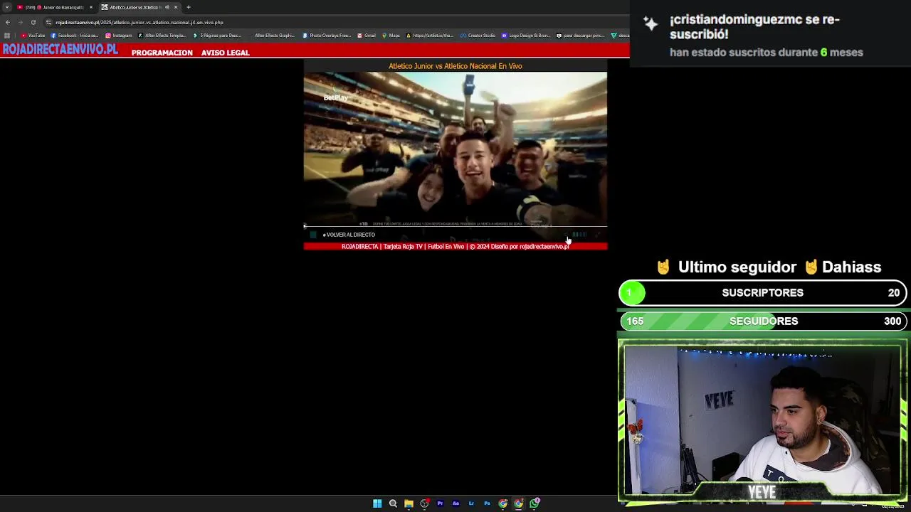Open After Effects from the taskbar

point(455,503)
